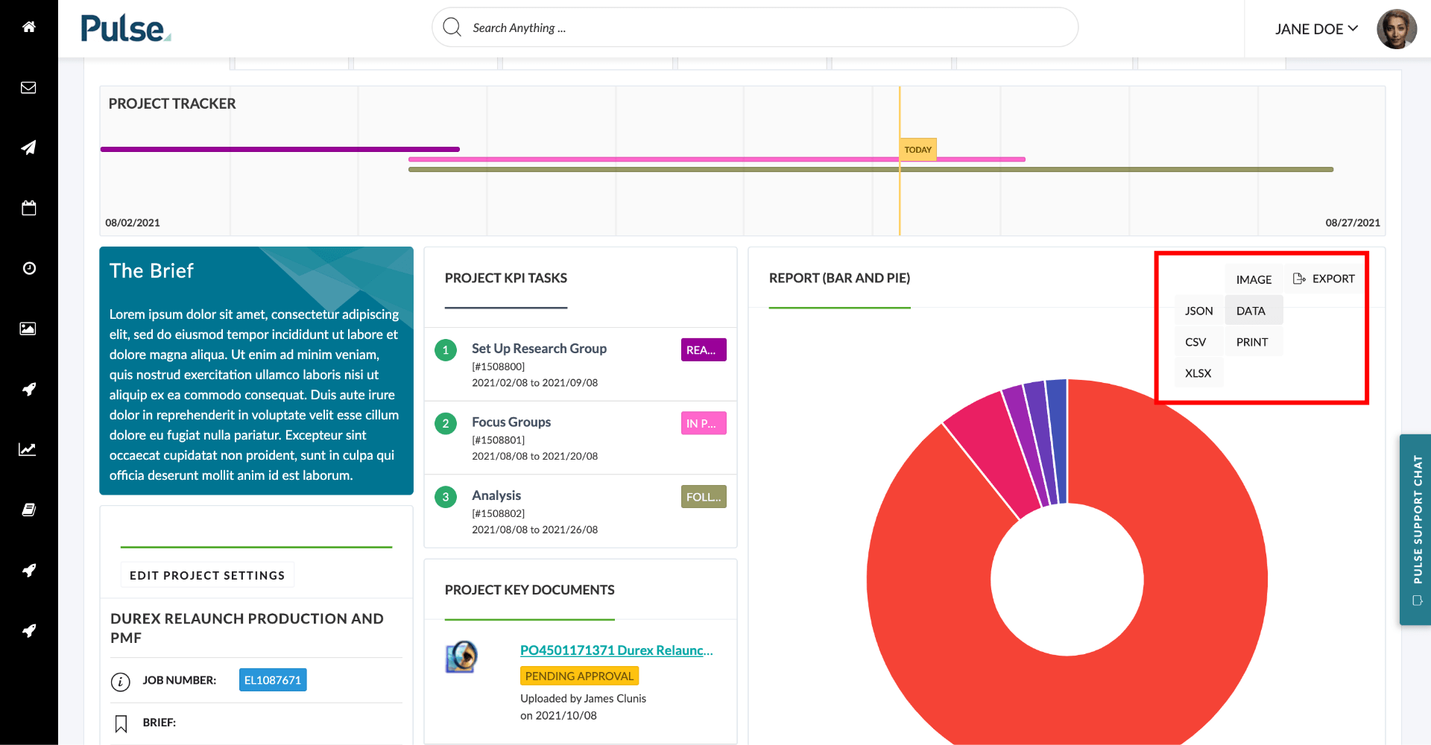Image resolution: width=1431 pixels, height=745 pixels.
Task: Click the olive green bar in project tracker
Action: 871,170
